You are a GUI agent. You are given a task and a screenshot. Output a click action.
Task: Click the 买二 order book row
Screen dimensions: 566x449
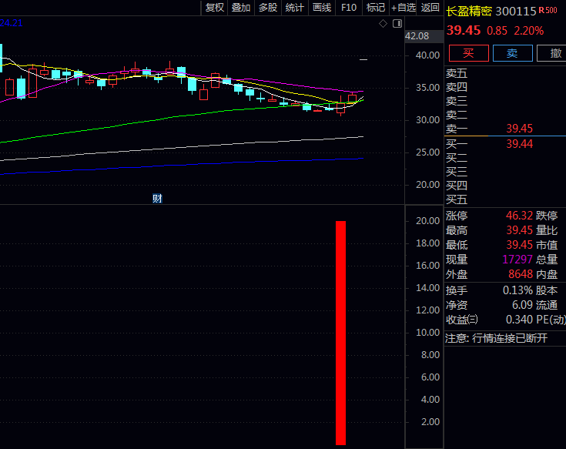pos(505,158)
